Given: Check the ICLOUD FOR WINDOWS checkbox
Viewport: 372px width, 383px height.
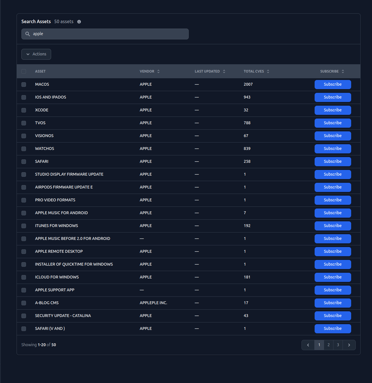Looking at the screenshot, I should pos(24,277).
